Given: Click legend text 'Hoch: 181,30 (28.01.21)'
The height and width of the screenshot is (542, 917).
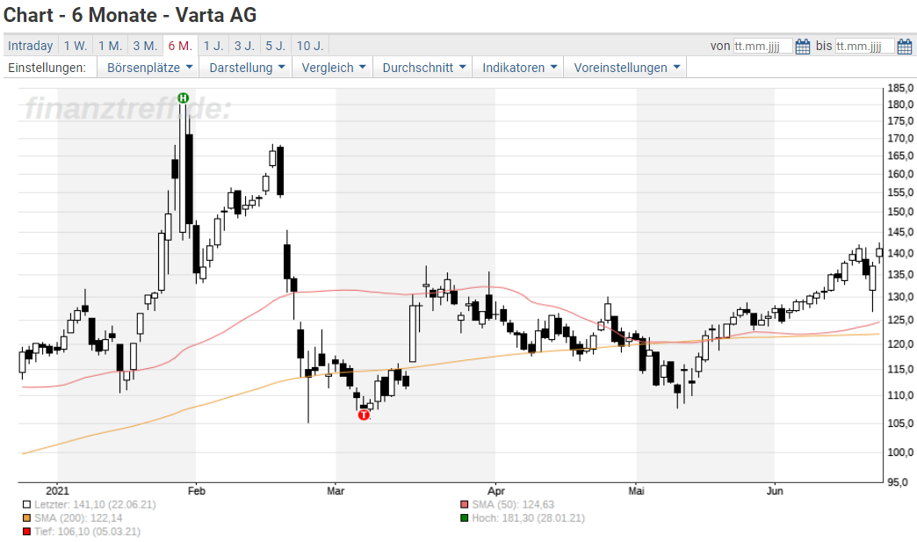Looking at the screenshot, I should click(x=528, y=518).
